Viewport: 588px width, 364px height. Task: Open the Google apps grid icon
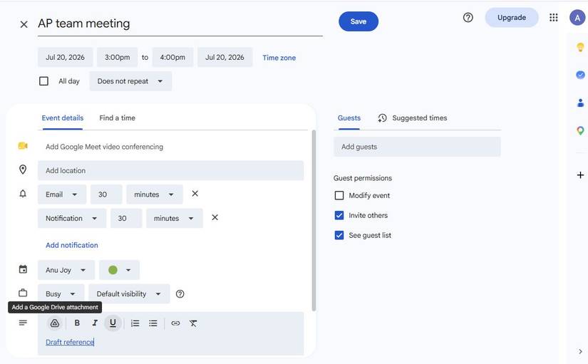coord(554,18)
